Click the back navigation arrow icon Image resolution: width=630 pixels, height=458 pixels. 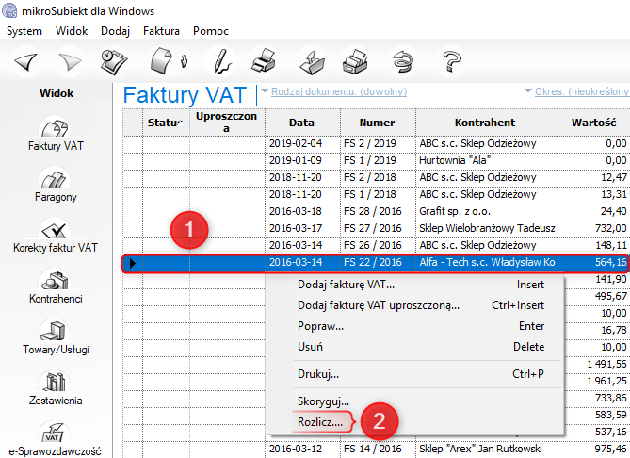click(x=26, y=62)
